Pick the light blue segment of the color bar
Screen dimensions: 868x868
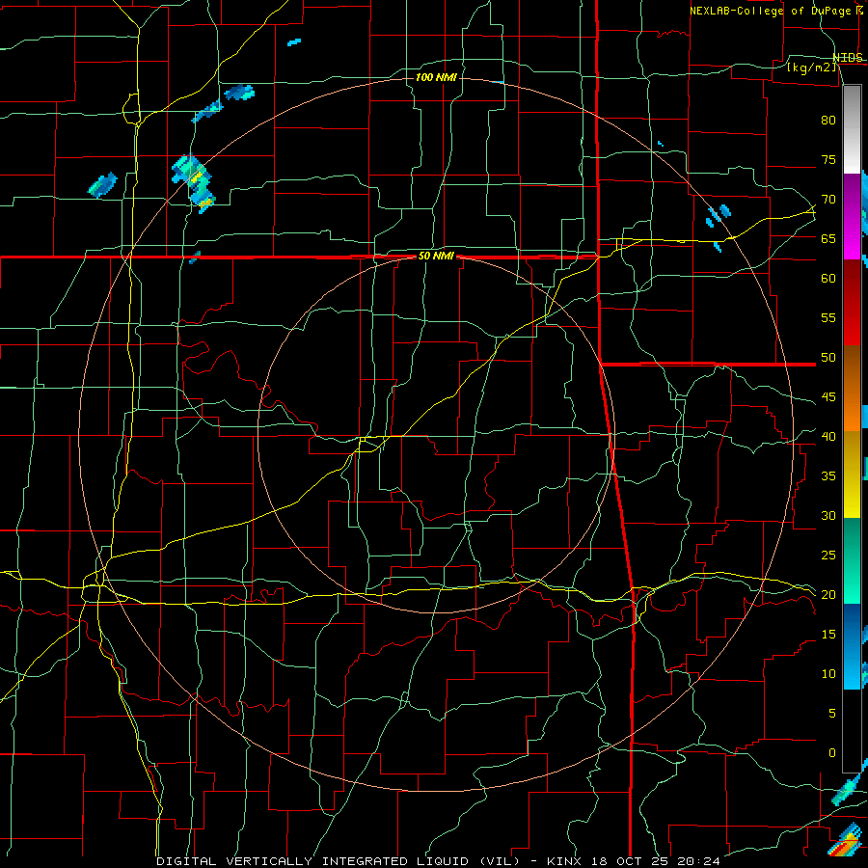click(x=852, y=646)
